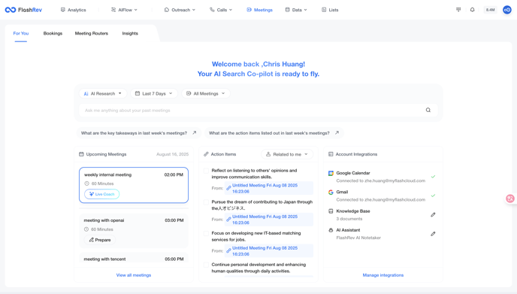Switch to the Bookings tab

click(53, 33)
